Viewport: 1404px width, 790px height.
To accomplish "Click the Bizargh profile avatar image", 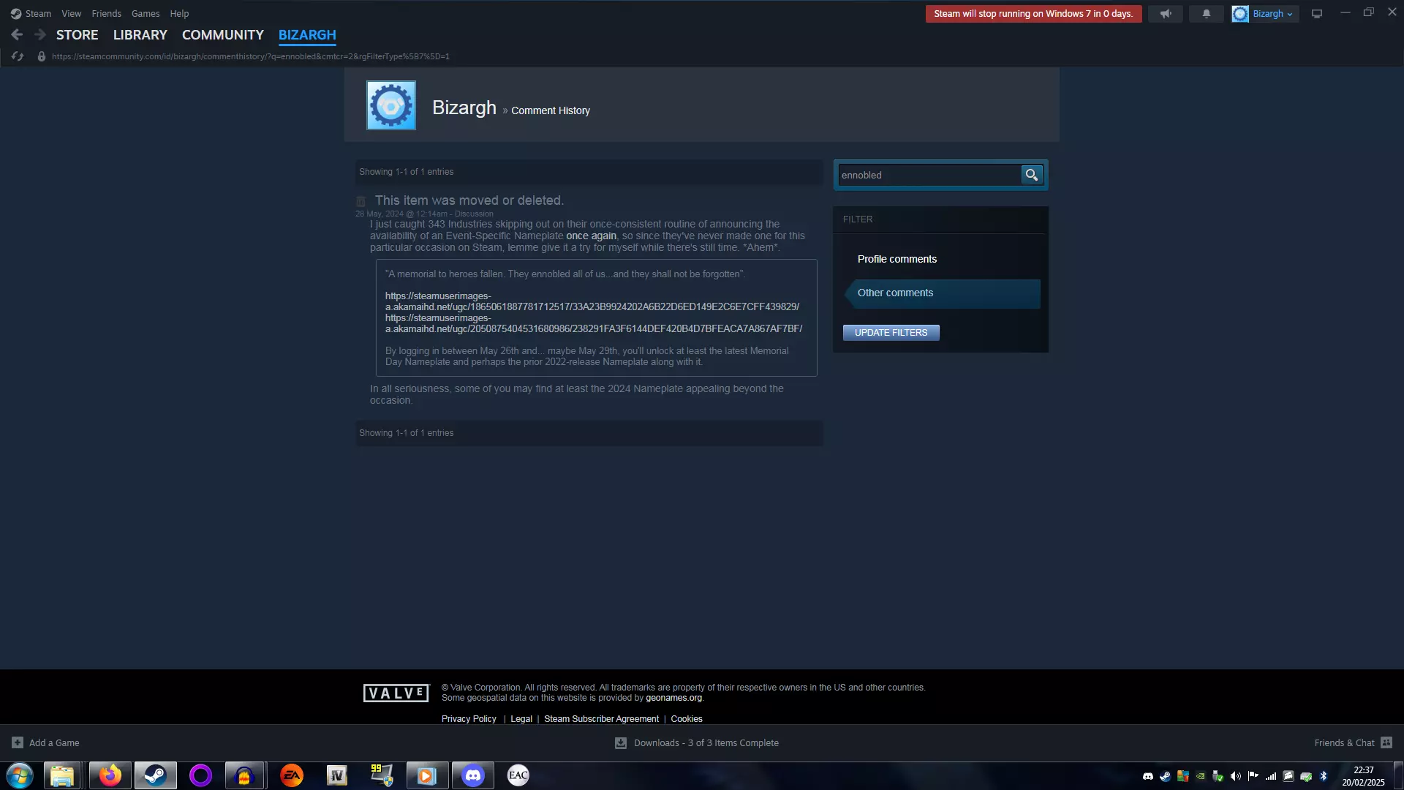I will click(x=391, y=106).
